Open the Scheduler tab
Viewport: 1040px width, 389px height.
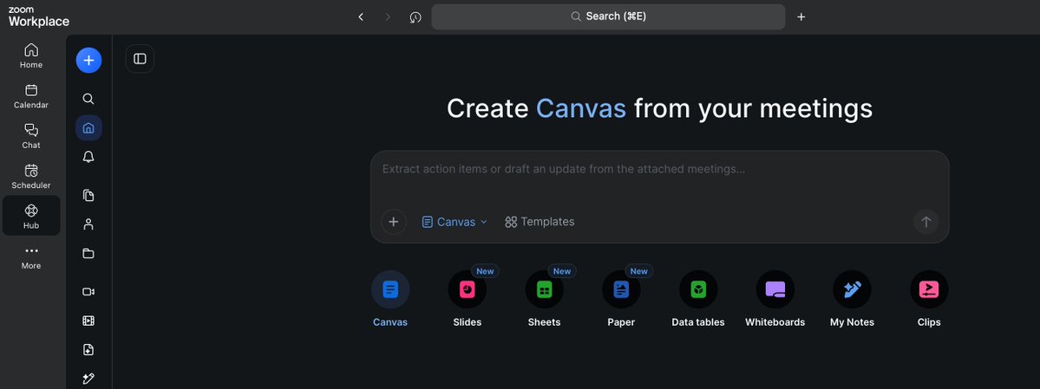[31, 176]
